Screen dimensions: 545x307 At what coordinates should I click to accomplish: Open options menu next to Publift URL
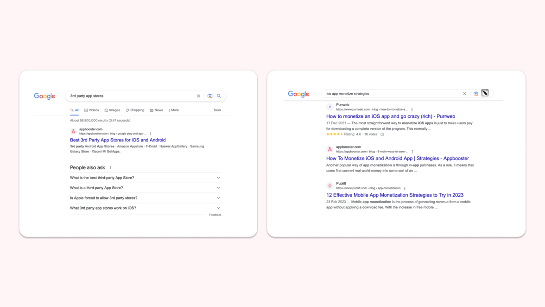pos(405,188)
